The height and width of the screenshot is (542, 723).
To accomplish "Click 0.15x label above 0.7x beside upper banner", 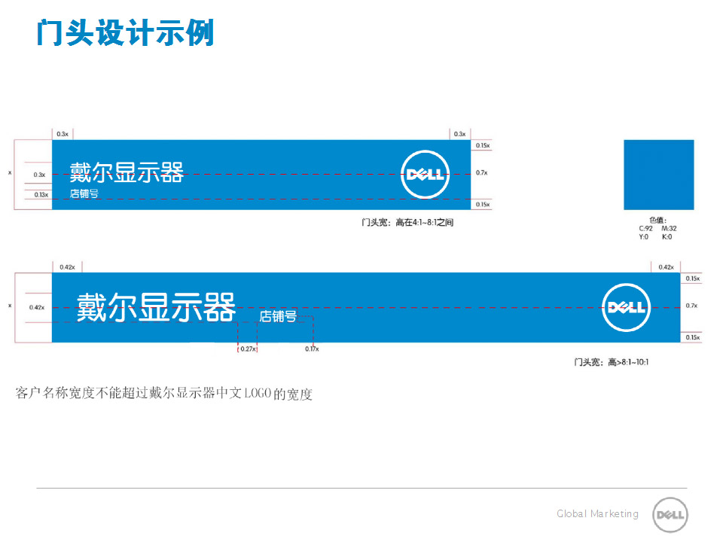I will [x=483, y=145].
